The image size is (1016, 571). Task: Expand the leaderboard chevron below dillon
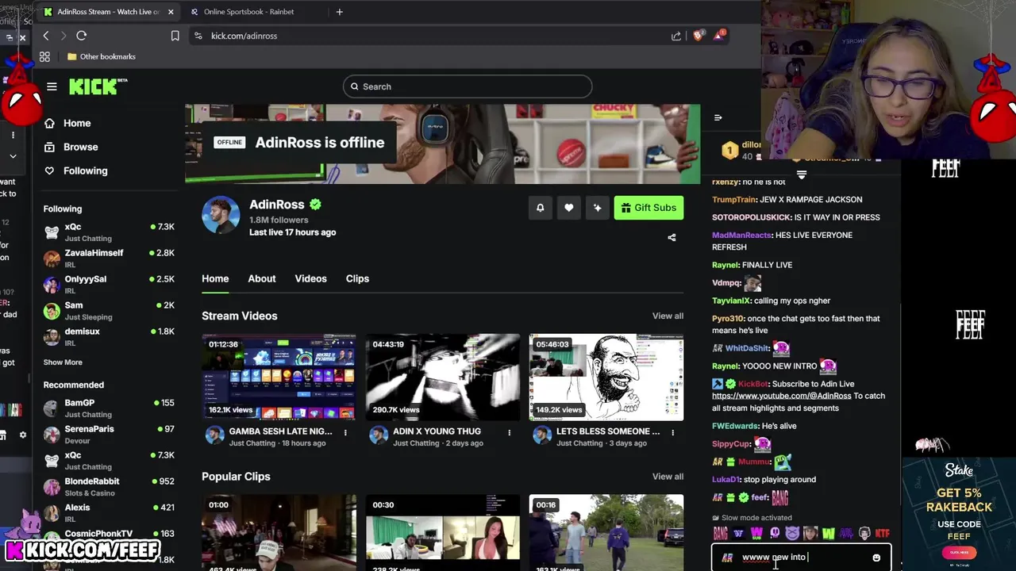[801, 175]
